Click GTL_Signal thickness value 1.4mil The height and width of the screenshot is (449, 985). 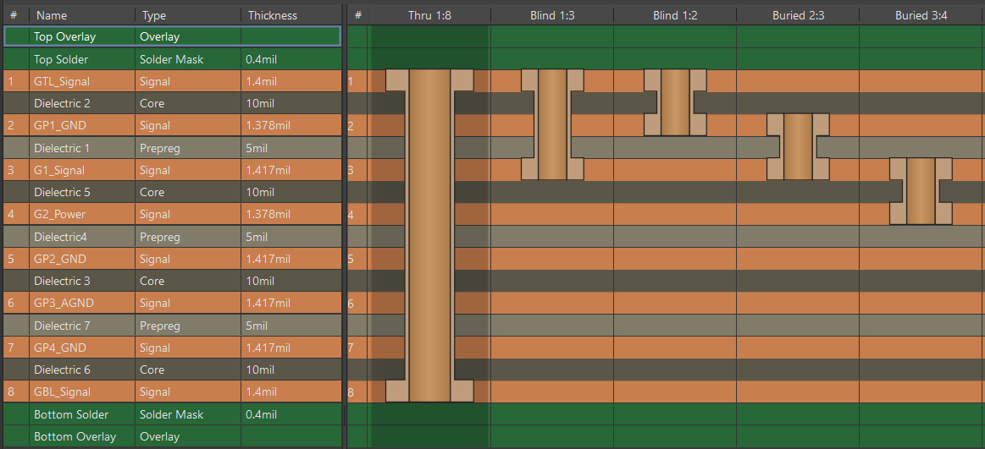263,81
